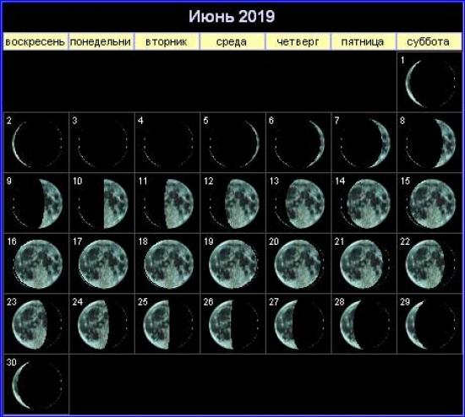Click the full moon image on day 17
465x417 pixels.
(x=103, y=264)
